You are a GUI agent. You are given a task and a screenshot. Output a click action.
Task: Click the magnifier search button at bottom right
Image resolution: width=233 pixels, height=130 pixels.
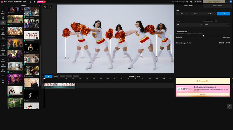tap(230, 106)
